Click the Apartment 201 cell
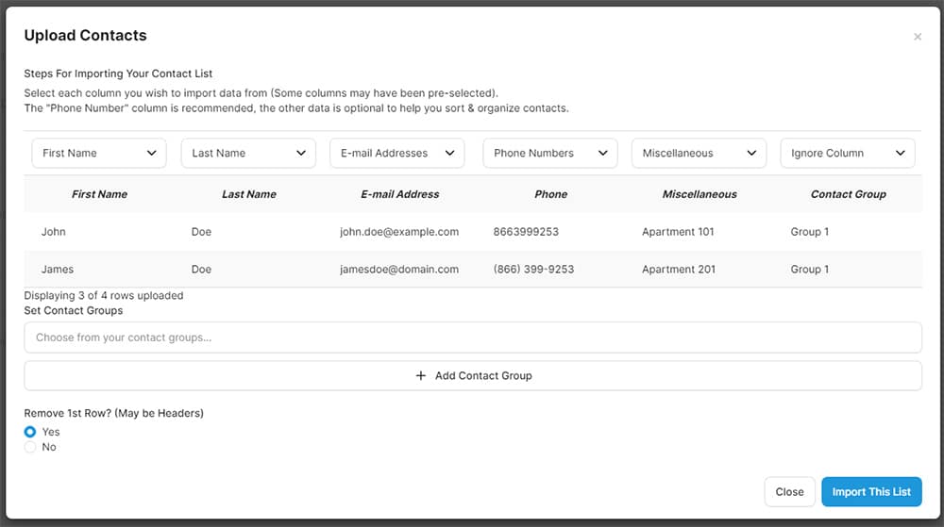Viewport: 944px width, 527px height. [x=678, y=269]
